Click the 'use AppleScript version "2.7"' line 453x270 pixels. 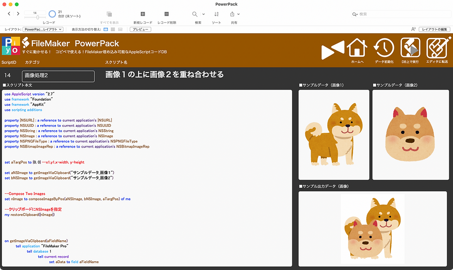[30, 94]
